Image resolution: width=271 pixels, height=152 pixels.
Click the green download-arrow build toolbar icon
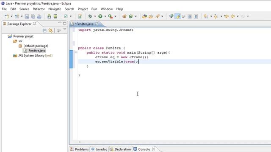click(x=49, y=16)
